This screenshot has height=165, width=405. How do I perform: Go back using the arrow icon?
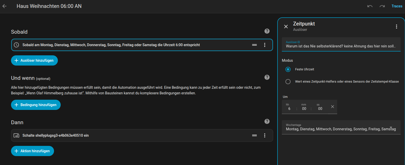point(5,6)
